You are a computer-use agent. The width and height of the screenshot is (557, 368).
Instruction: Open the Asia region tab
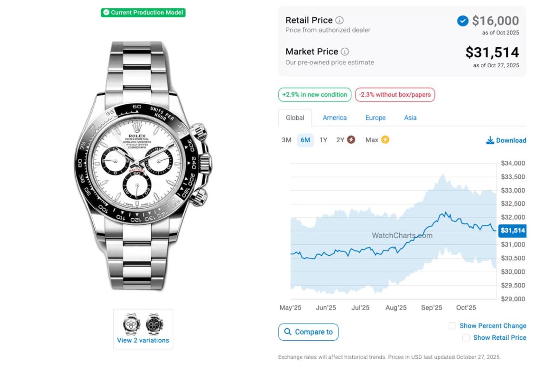pos(410,118)
